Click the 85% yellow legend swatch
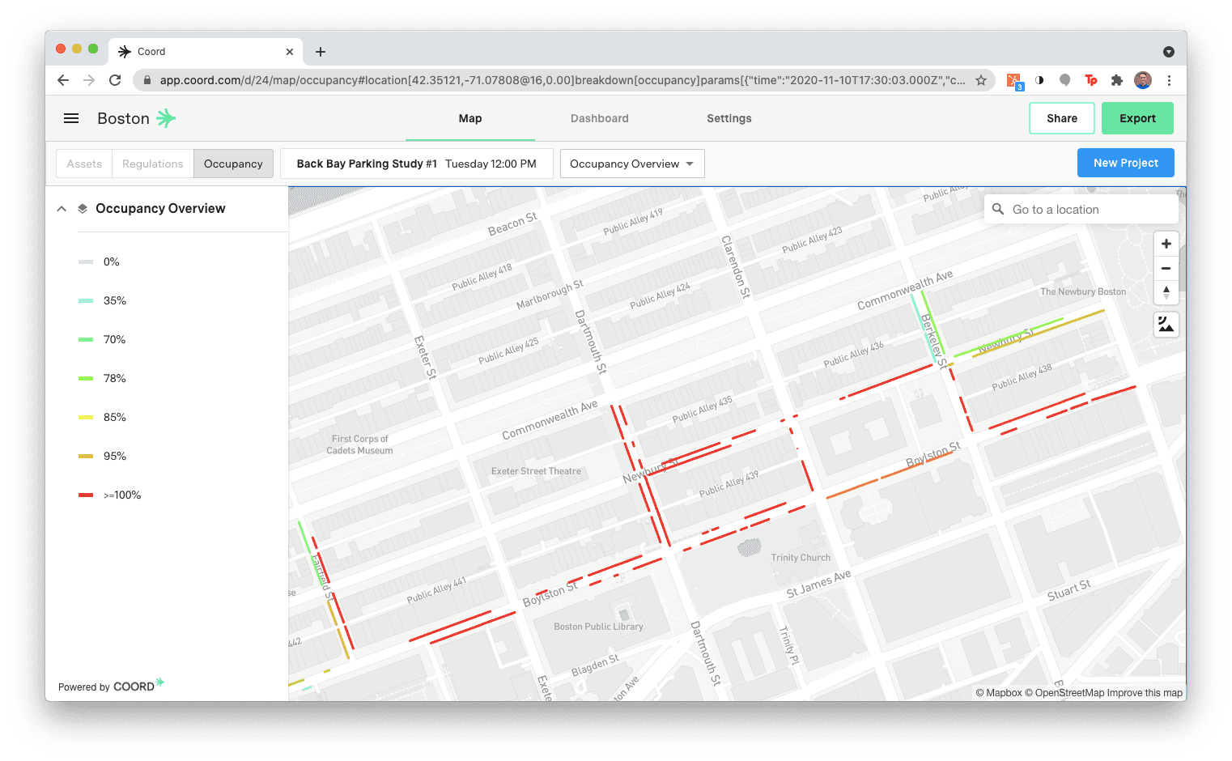The width and height of the screenshot is (1232, 761). [86, 418]
